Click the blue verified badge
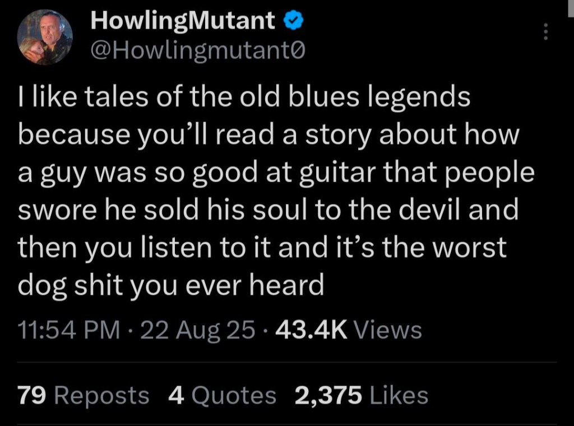Viewport: 574px width, 426px height. 294,21
